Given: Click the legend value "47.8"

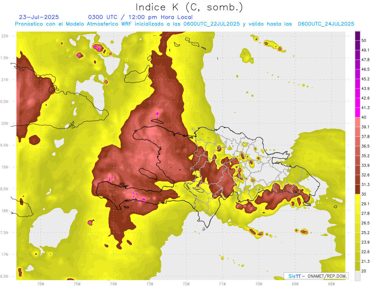Looking at the screenshot, I should point(365,60).
